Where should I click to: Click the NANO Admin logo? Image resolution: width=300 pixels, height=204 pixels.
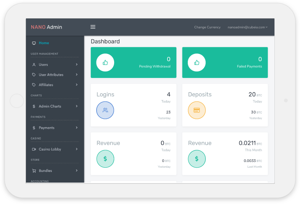[x=47, y=27]
